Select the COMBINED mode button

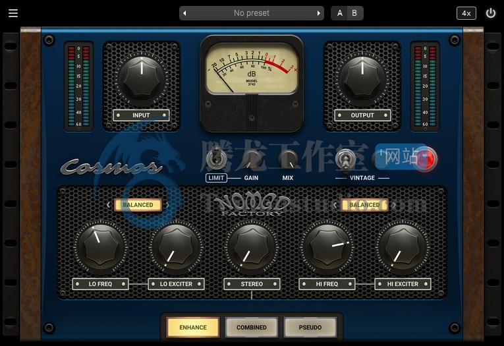(x=252, y=328)
